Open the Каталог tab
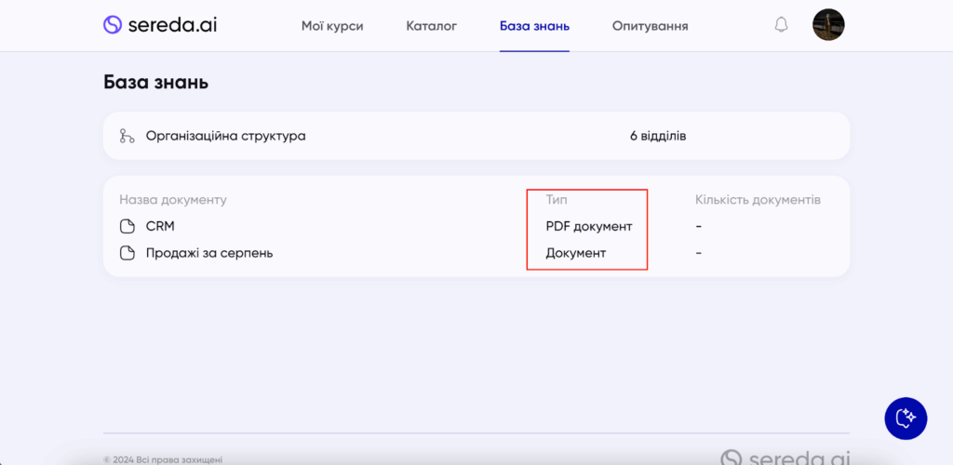Screen dimensions: 953x465 coord(432,26)
